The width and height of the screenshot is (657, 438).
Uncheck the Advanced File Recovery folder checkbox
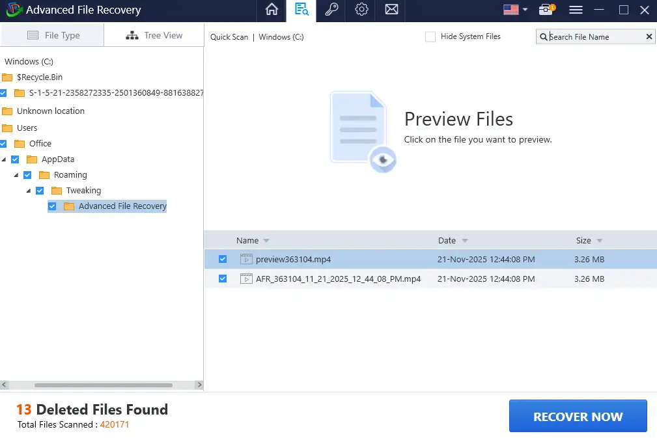point(53,206)
